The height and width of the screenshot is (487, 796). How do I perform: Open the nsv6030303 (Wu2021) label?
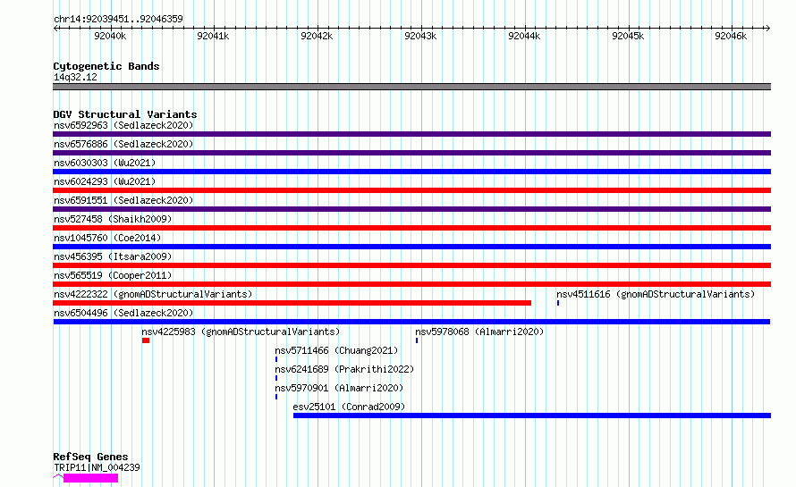(x=105, y=163)
